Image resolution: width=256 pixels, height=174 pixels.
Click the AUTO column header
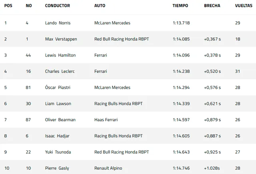[100, 6]
